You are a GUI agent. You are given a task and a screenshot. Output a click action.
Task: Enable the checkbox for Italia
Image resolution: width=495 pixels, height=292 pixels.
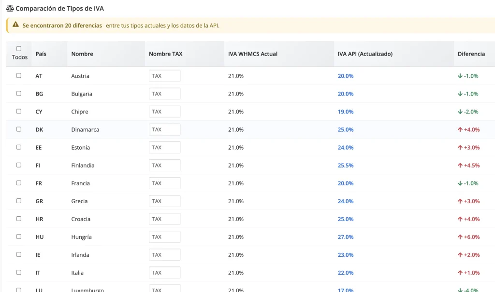[19, 272]
